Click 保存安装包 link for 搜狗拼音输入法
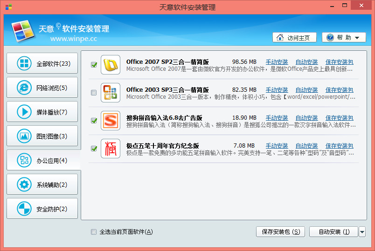 340,118
